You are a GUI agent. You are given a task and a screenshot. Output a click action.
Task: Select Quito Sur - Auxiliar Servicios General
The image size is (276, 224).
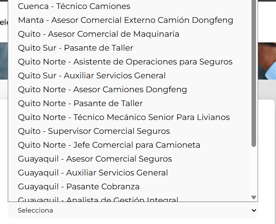pos(92,75)
